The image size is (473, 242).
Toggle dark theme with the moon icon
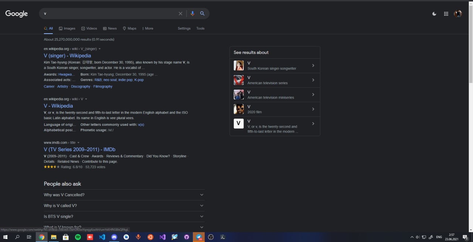[x=434, y=14]
